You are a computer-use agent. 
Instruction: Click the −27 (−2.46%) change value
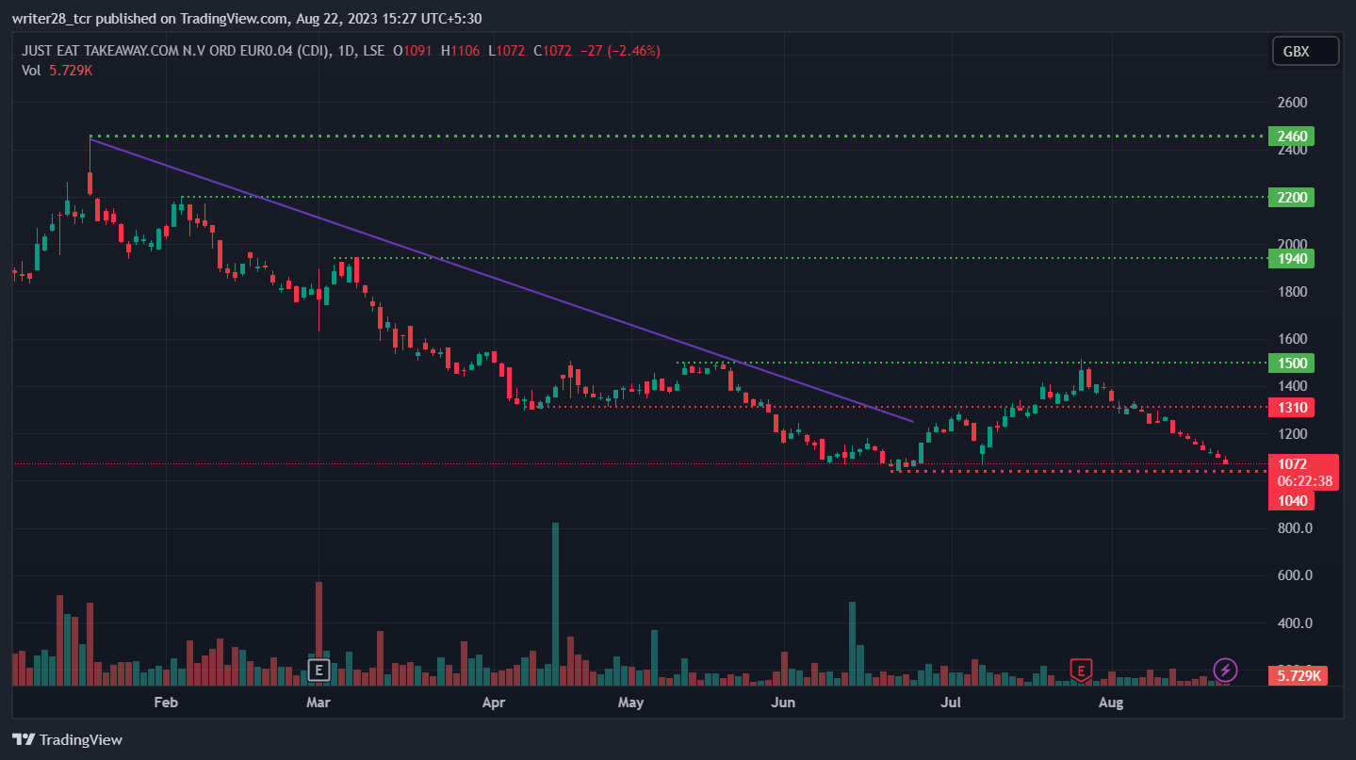click(x=620, y=51)
